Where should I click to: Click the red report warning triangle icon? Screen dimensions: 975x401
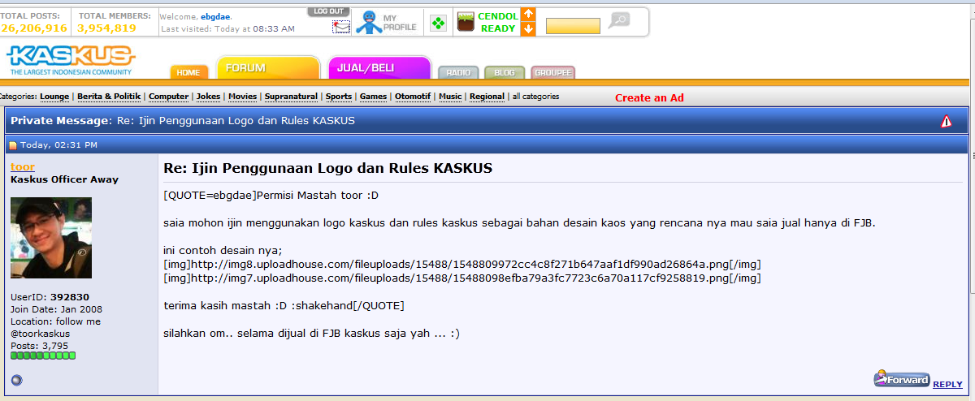coord(947,121)
